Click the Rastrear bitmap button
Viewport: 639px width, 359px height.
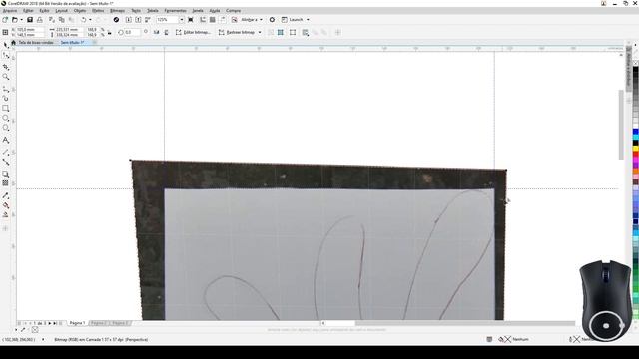click(237, 32)
